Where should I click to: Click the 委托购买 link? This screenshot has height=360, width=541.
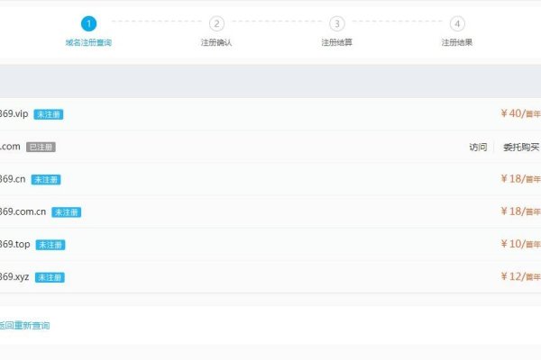coord(520,147)
